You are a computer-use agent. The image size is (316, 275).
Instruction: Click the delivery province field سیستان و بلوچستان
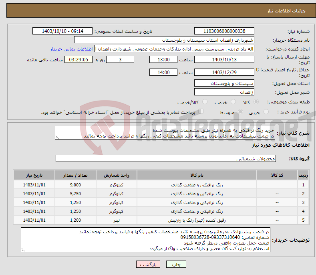[x=224, y=83]
